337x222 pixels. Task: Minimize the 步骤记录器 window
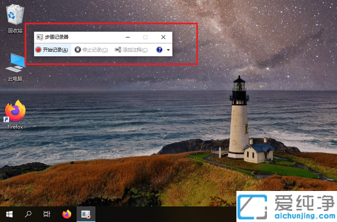(x=127, y=37)
